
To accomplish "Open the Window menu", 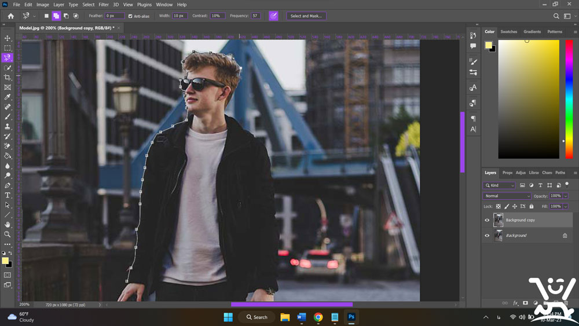I will [164, 5].
